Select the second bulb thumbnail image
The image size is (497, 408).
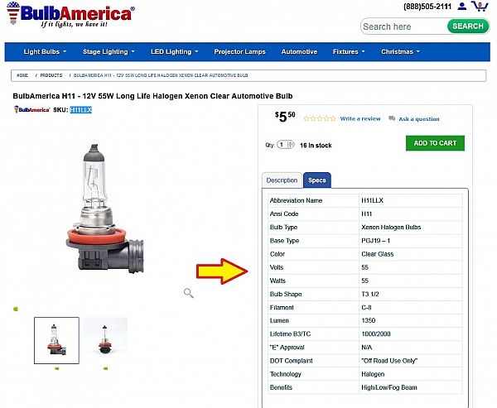coord(105,340)
